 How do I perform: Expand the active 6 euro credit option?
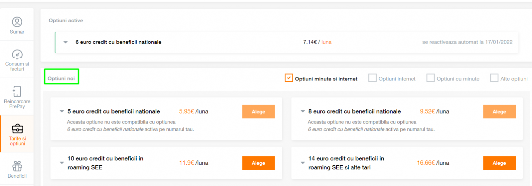pos(66,42)
